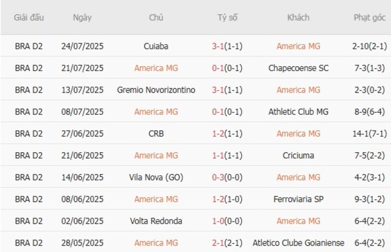Click the Tỷ số column header
The image size is (391, 252).
[x=227, y=17]
